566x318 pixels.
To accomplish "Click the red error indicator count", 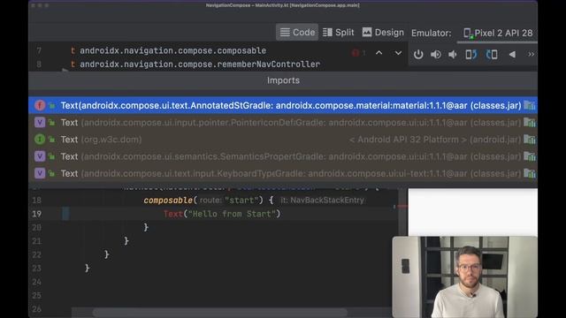I will (x=359, y=53).
